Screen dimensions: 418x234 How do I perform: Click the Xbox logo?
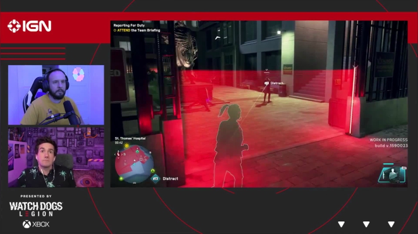(36, 224)
